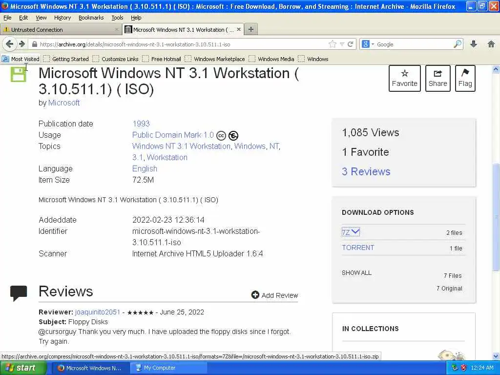Open the Windows NT 3.1 Workstation topic link
The width and height of the screenshot is (500, 375).
point(182,146)
